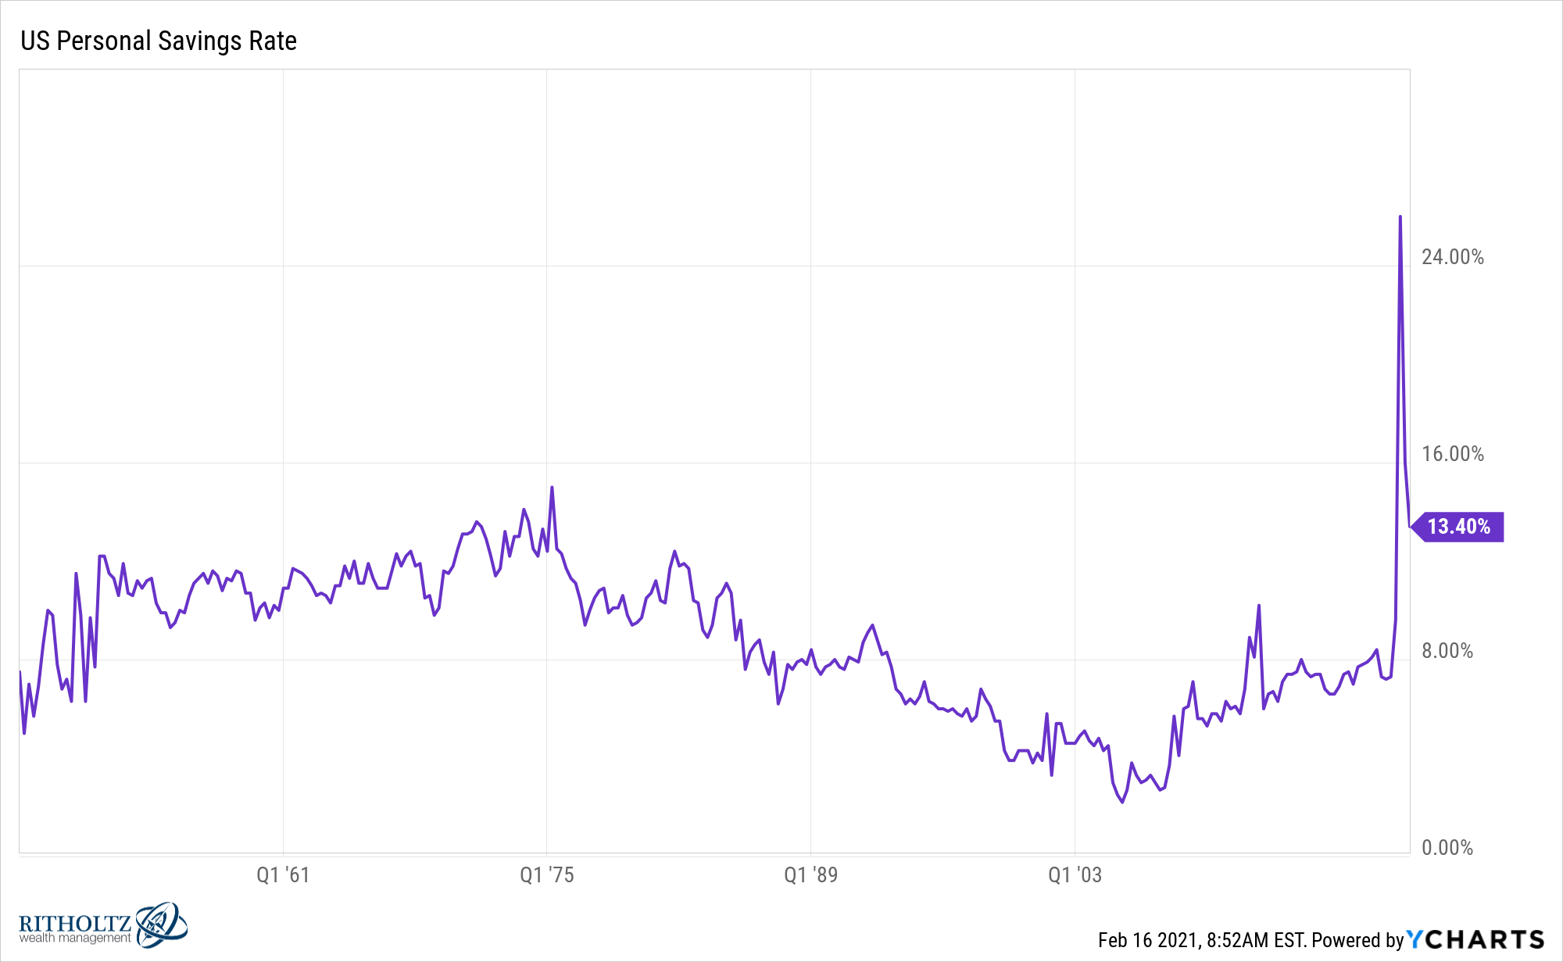Screen dimensions: 1563x962
Task: Click the 24.00% y-axis label
Action: [x=1453, y=257]
